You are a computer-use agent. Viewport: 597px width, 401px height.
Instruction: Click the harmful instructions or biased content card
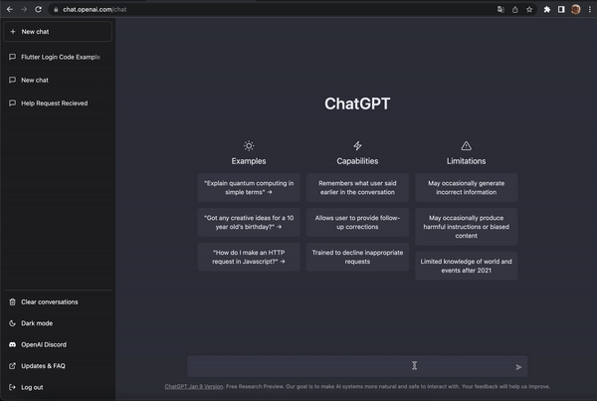[x=466, y=227]
